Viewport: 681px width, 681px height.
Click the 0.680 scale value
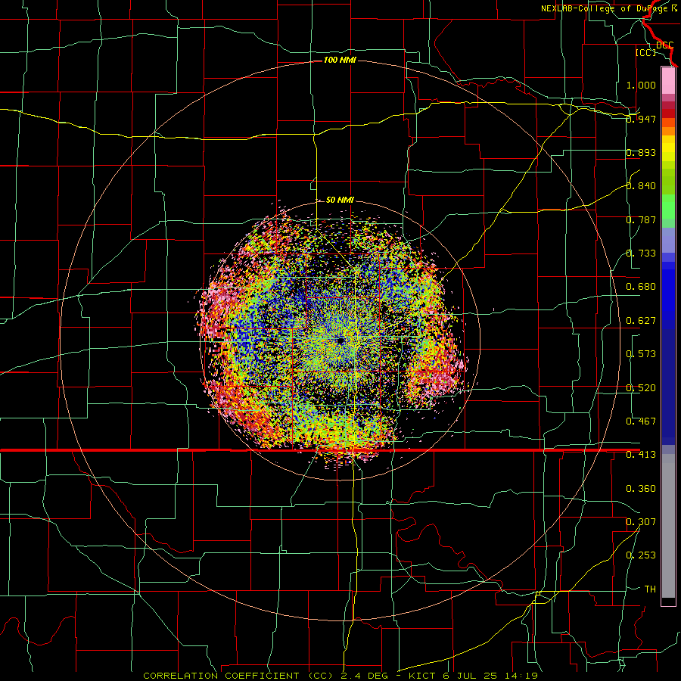[641, 287]
